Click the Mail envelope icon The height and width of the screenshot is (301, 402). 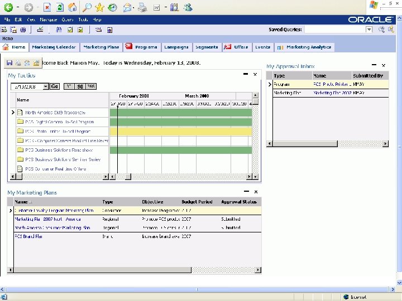[x=127, y=7]
